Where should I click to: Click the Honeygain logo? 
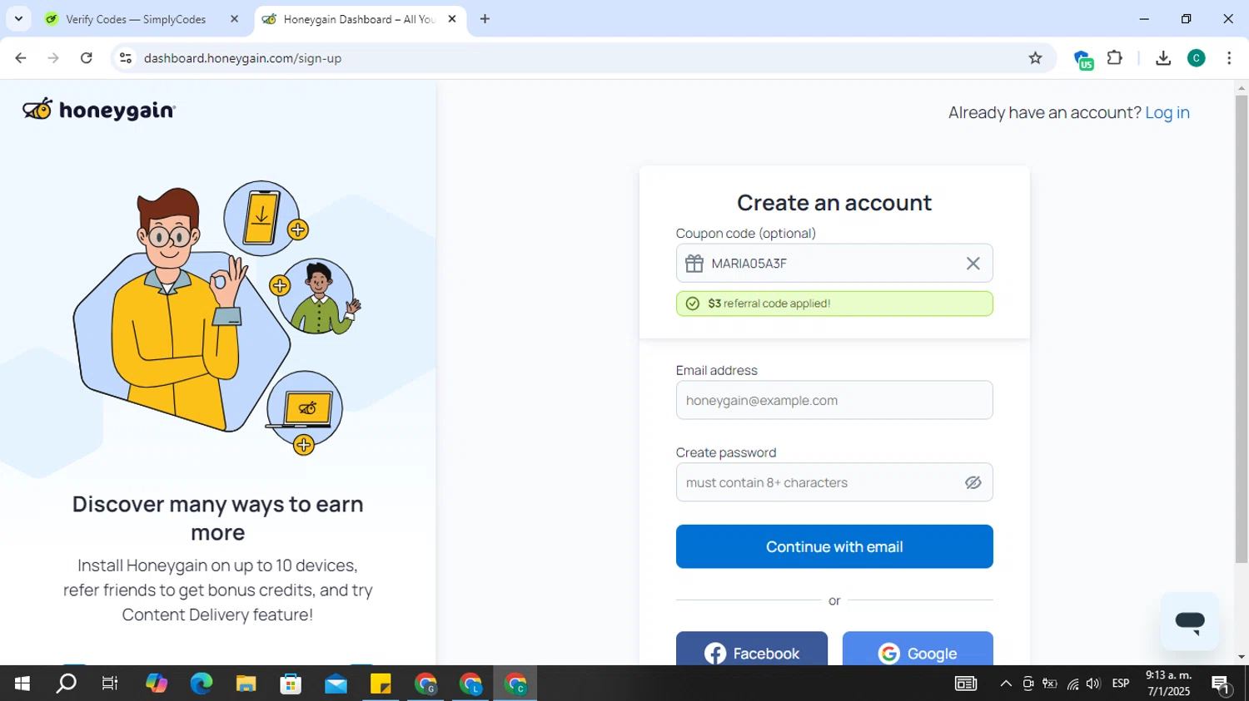click(99, 110)
